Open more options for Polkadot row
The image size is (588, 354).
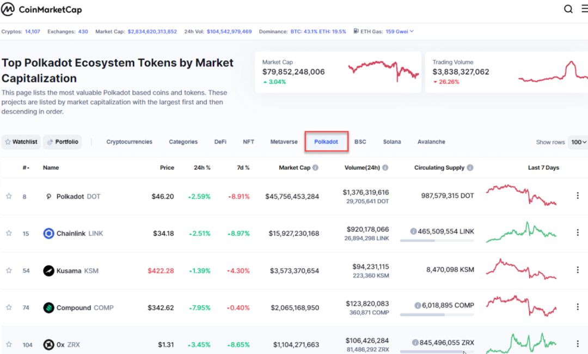(x=578, y=196)
